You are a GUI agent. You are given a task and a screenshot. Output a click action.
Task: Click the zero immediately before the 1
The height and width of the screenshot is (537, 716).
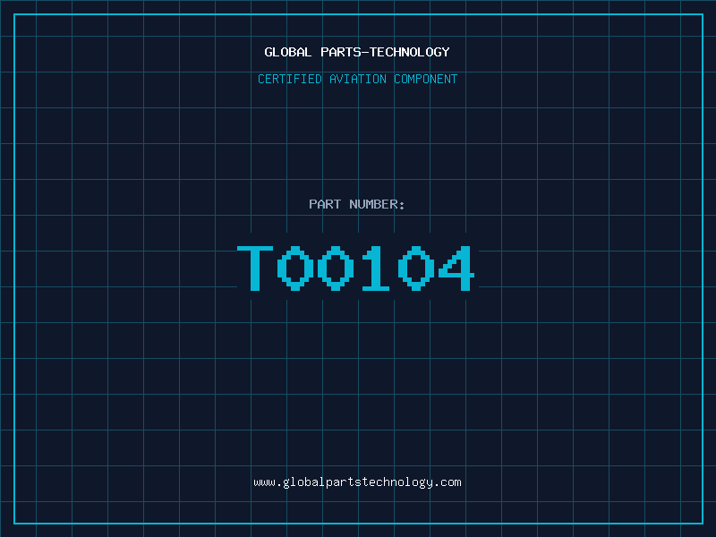[335, 268]
